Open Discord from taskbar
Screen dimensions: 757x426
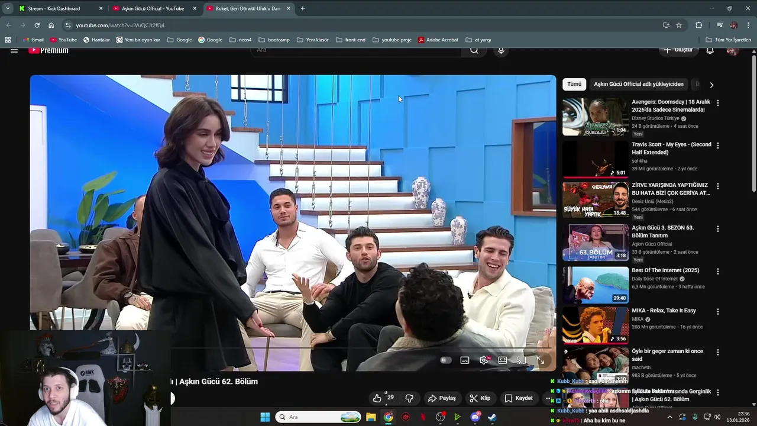pyautogui.click(x=475, y=417)
